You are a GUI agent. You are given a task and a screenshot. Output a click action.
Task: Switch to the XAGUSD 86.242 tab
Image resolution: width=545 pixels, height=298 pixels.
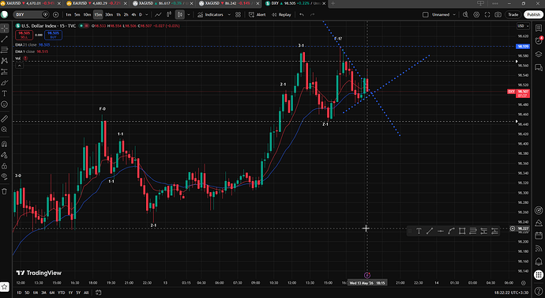pyautogui.click(x=230, y=3)
